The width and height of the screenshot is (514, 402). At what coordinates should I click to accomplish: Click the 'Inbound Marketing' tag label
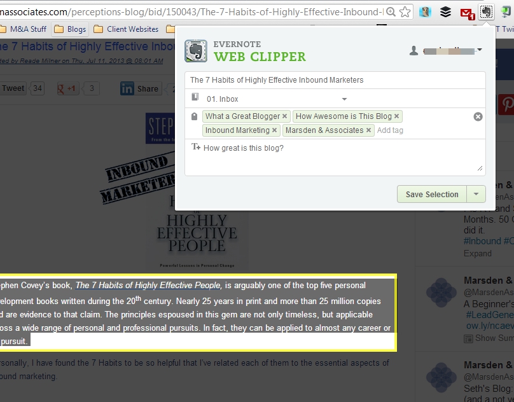[x=237, y=130]
